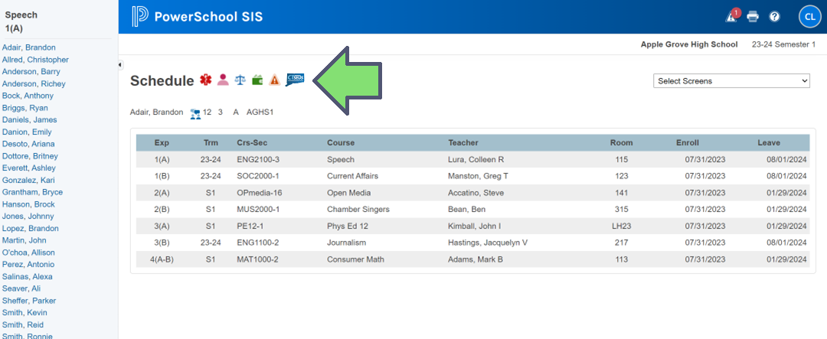Click the printer icon in header
The height and width of the screenshot is (339, 827).
(753, 17)
